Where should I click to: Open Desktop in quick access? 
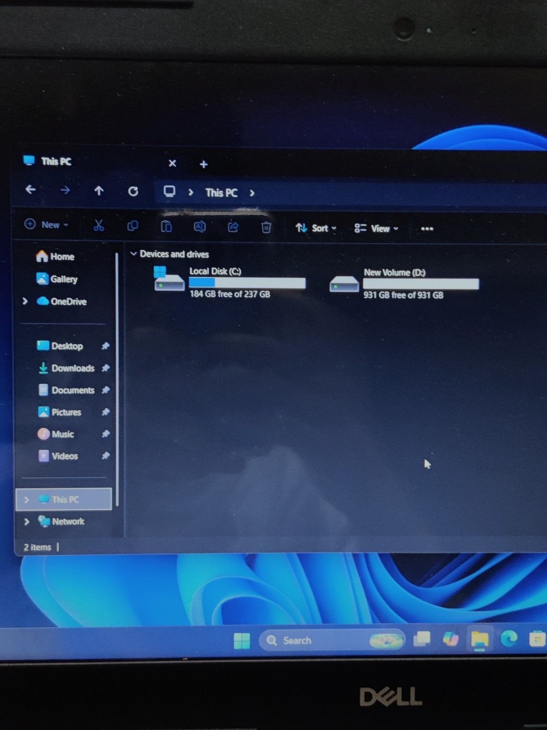coord(60,346)
